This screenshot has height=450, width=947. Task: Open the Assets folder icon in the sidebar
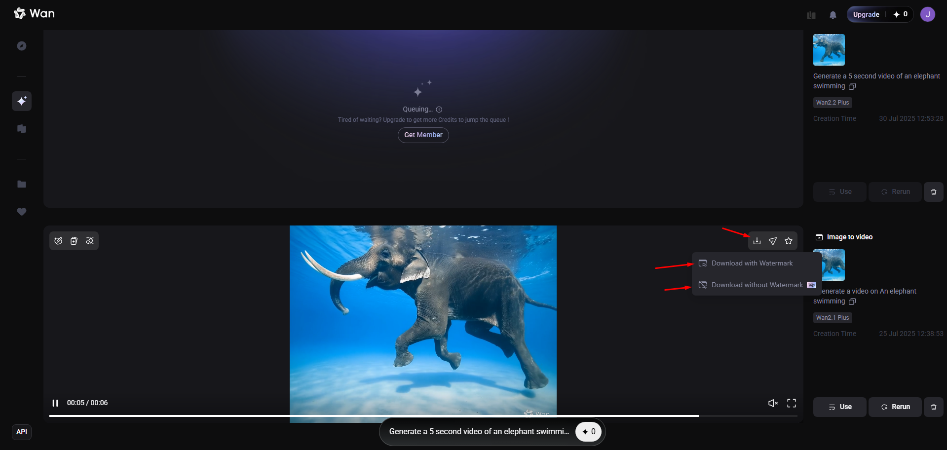[x=22, y=184]
